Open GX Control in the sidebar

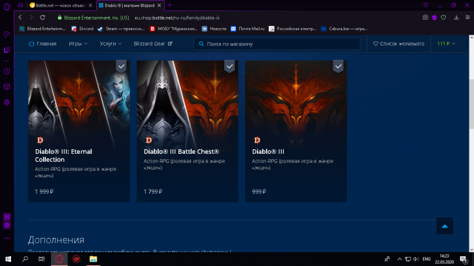7,35
